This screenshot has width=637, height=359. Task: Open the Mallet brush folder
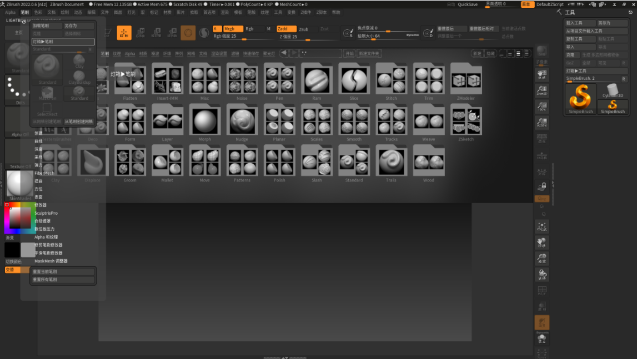point(167,164)
